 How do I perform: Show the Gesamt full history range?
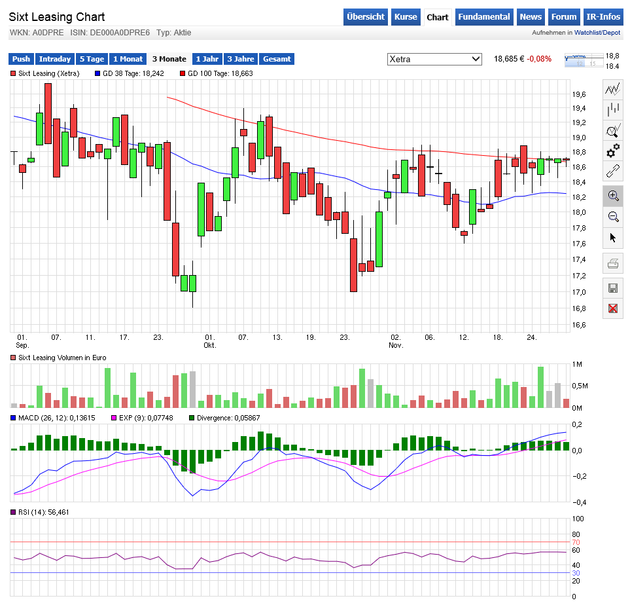click(x=277, y=59)
